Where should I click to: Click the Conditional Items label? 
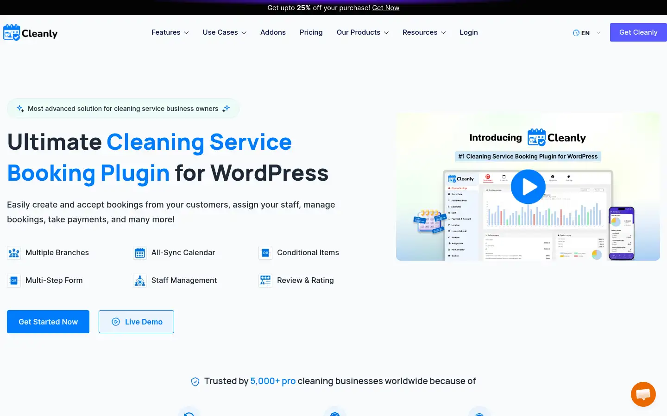pos(308,252)
